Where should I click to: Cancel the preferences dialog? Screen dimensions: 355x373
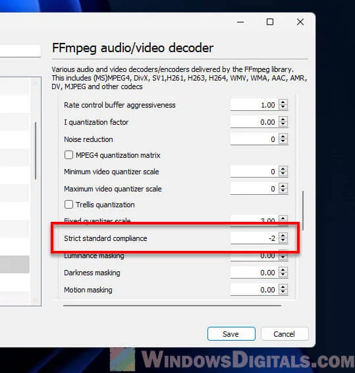tap(285, 334)
